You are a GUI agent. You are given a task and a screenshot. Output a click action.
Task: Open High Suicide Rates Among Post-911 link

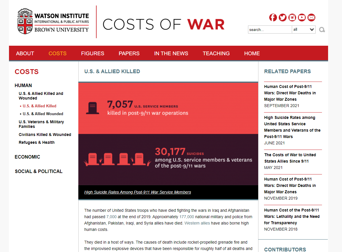point(137,192)
